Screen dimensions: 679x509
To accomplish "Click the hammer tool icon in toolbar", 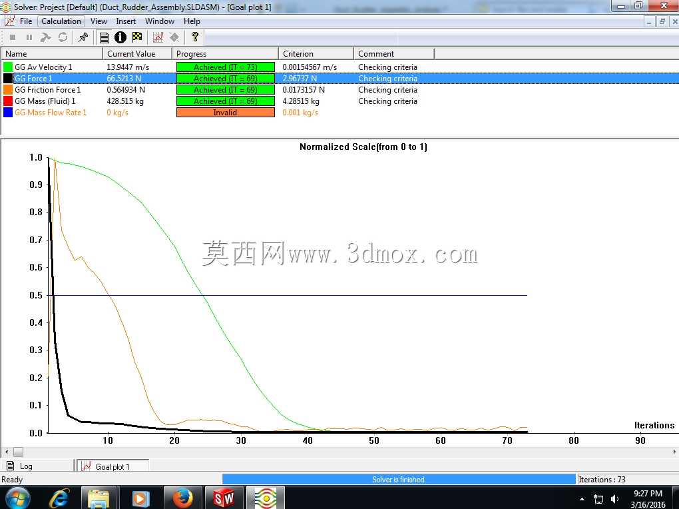I will coord(45,37).
